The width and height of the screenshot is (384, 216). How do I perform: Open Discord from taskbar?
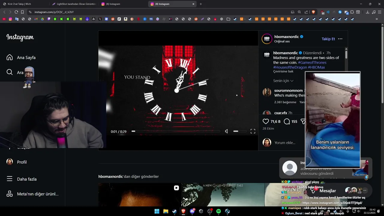[192, 211]
